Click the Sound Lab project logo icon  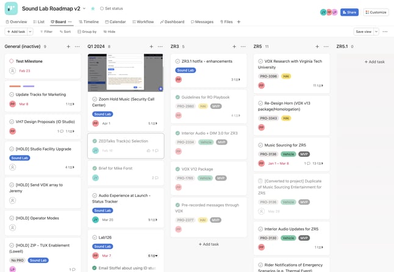[x=11, y=9]
